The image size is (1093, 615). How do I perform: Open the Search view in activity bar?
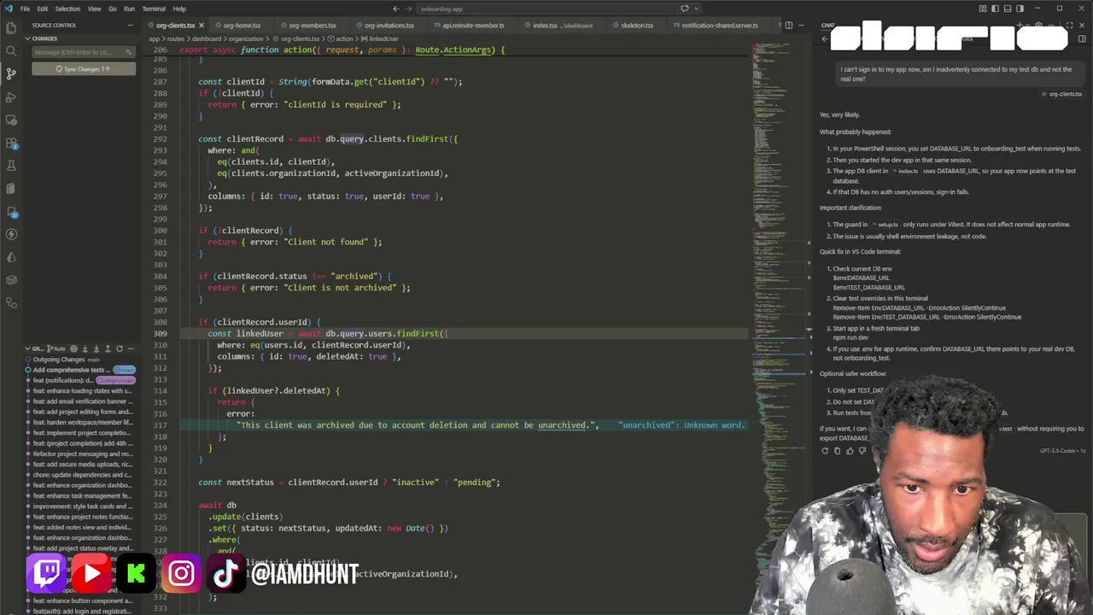coord(11,50)
